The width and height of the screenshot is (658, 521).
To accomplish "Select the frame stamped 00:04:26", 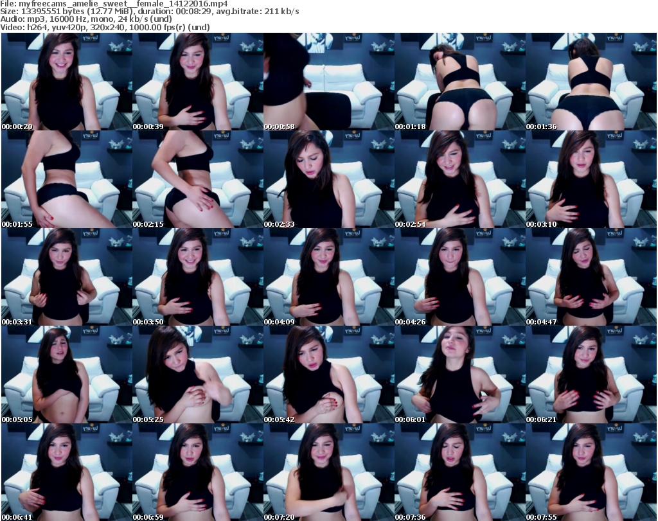I will coord(459,278).
